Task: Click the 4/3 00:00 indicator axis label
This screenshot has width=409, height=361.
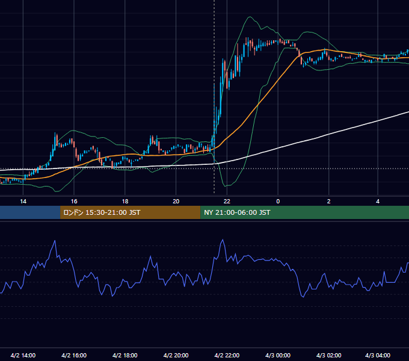Action: click(278, 355)
